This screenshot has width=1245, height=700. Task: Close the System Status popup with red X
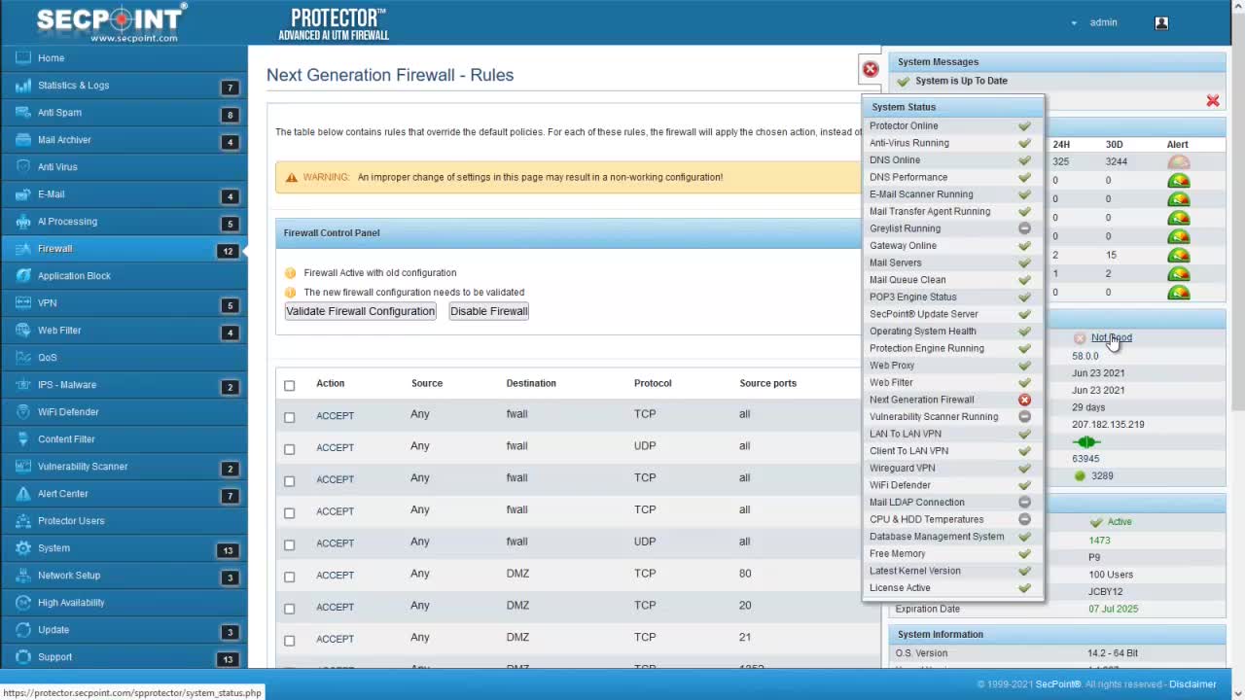point(871,69)
